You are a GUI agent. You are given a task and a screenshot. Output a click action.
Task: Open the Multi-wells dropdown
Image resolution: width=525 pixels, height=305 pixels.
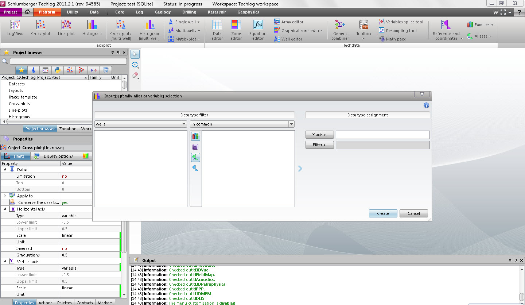pyautogui.click(x=184, y=31)
